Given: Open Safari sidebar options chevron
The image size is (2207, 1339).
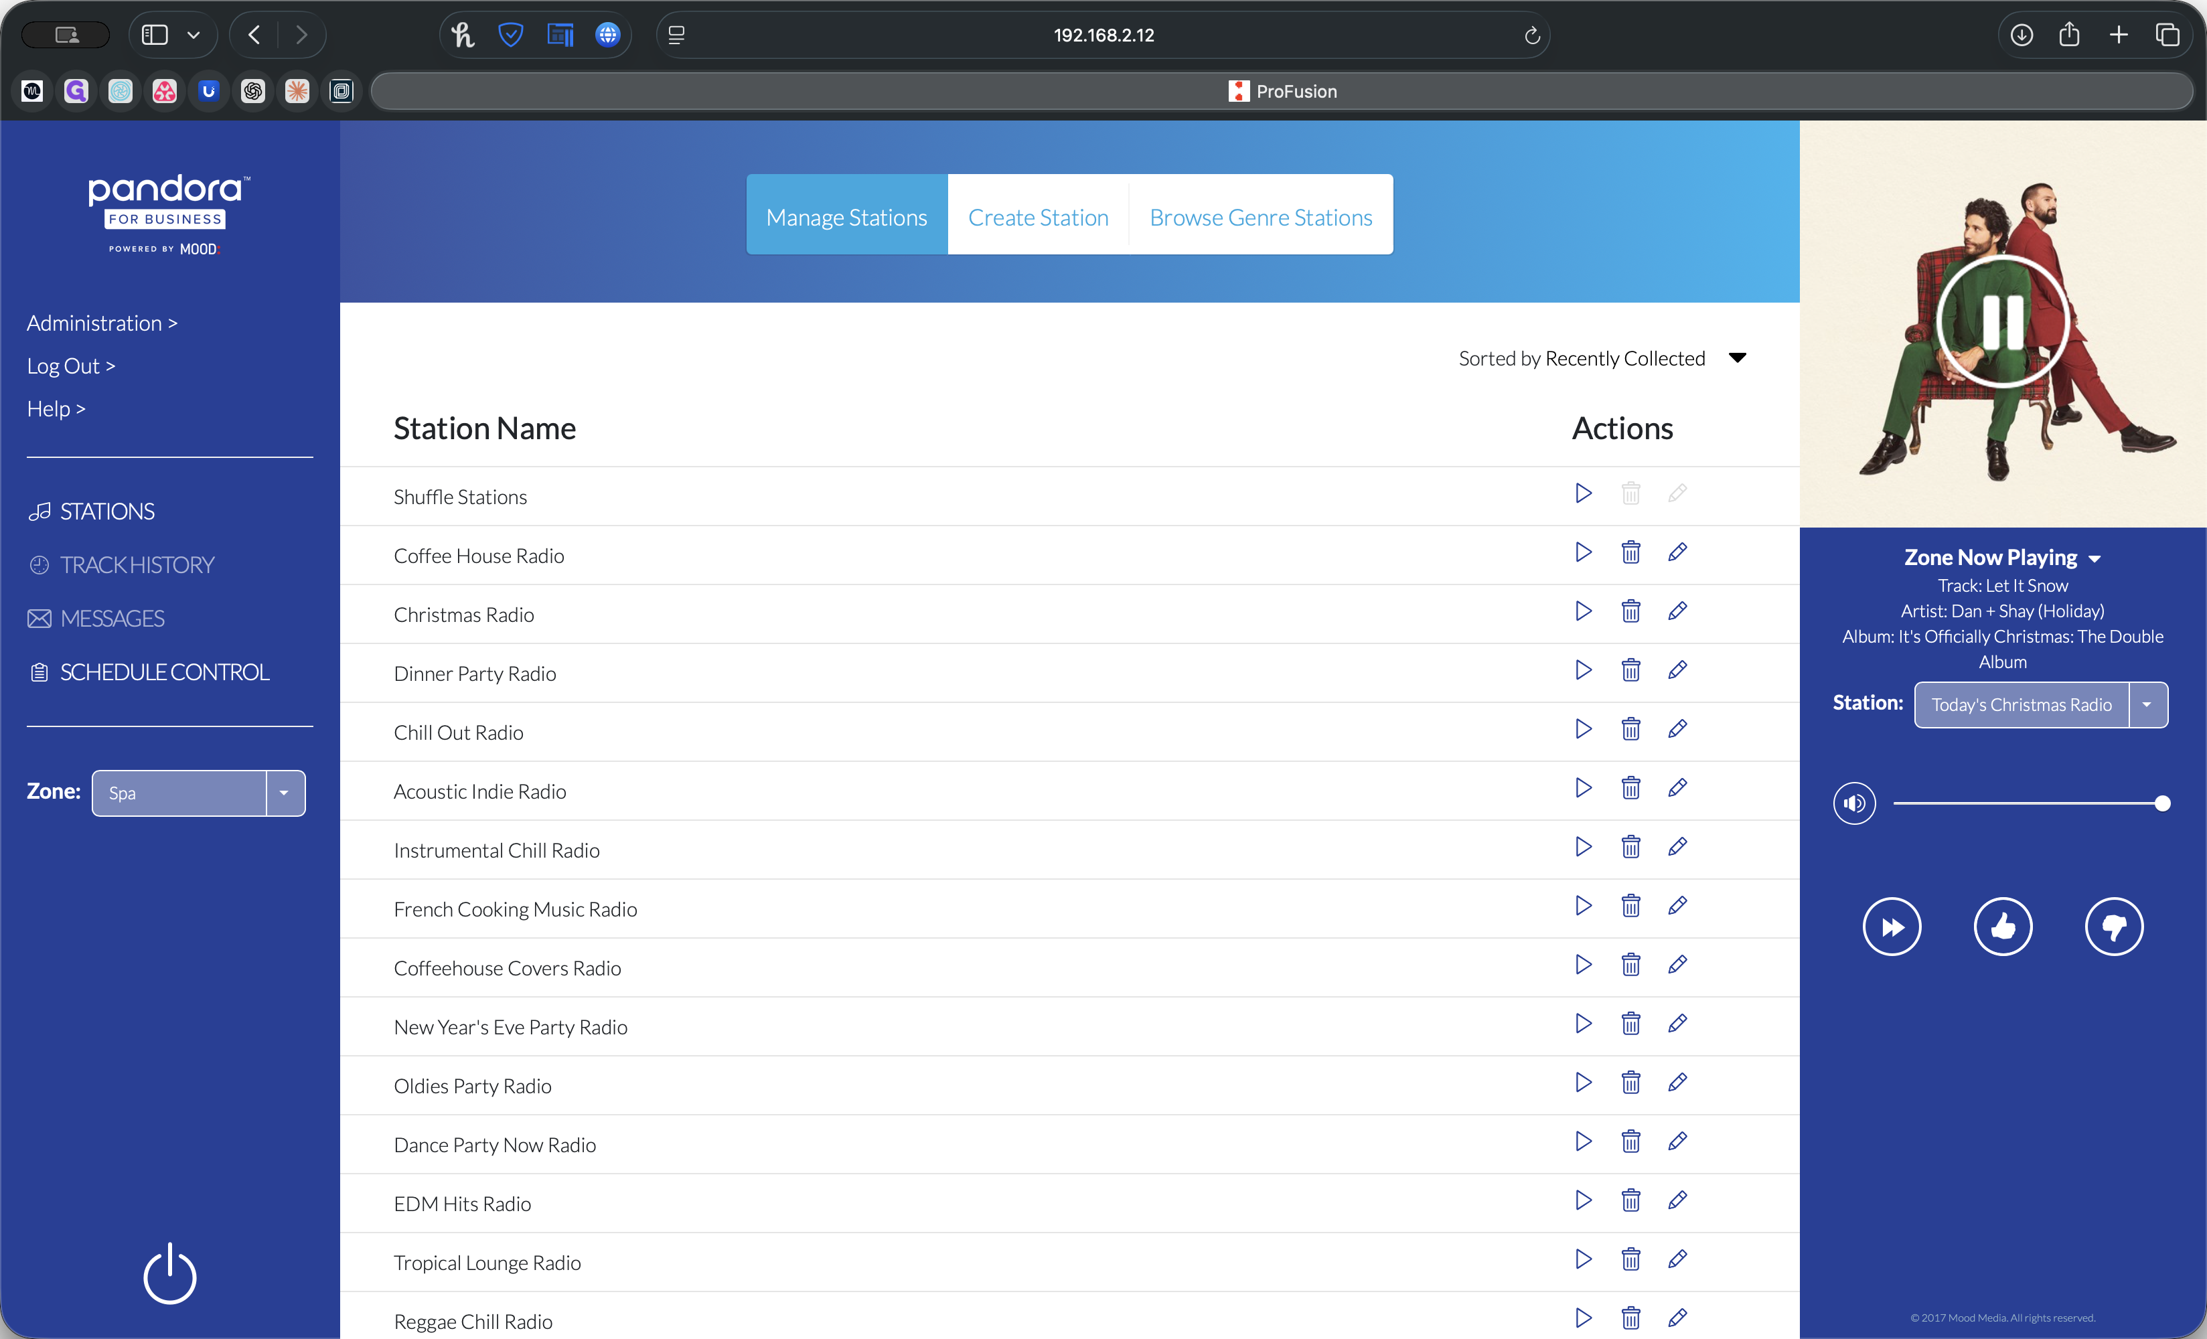Looking at the screenshot, I should (194, 35).
